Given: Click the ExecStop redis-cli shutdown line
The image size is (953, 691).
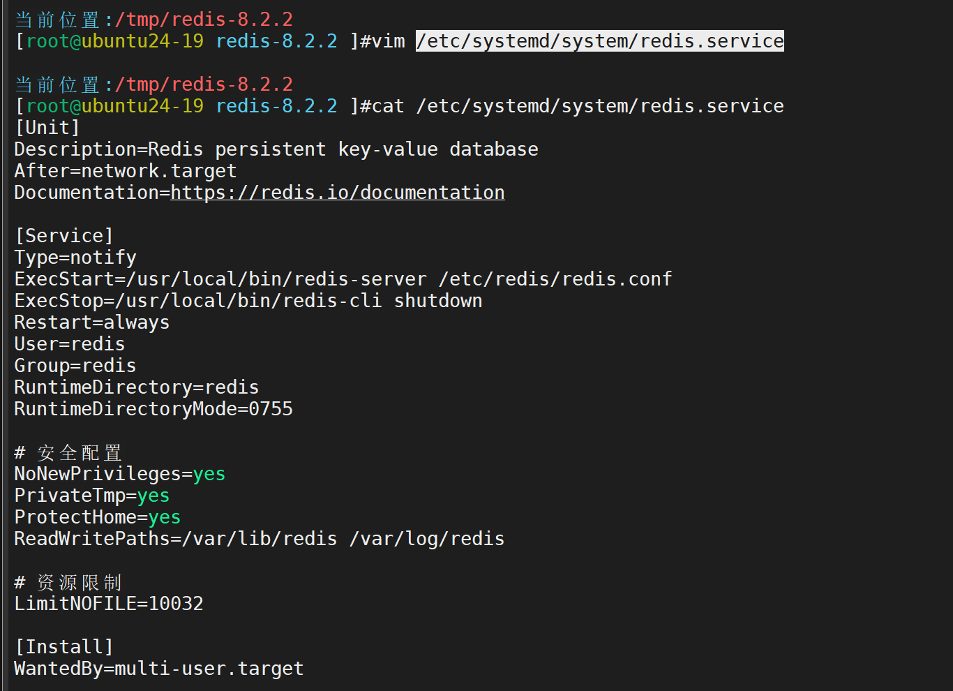Looking at the screenshot, I should click(x=248, y=301).
